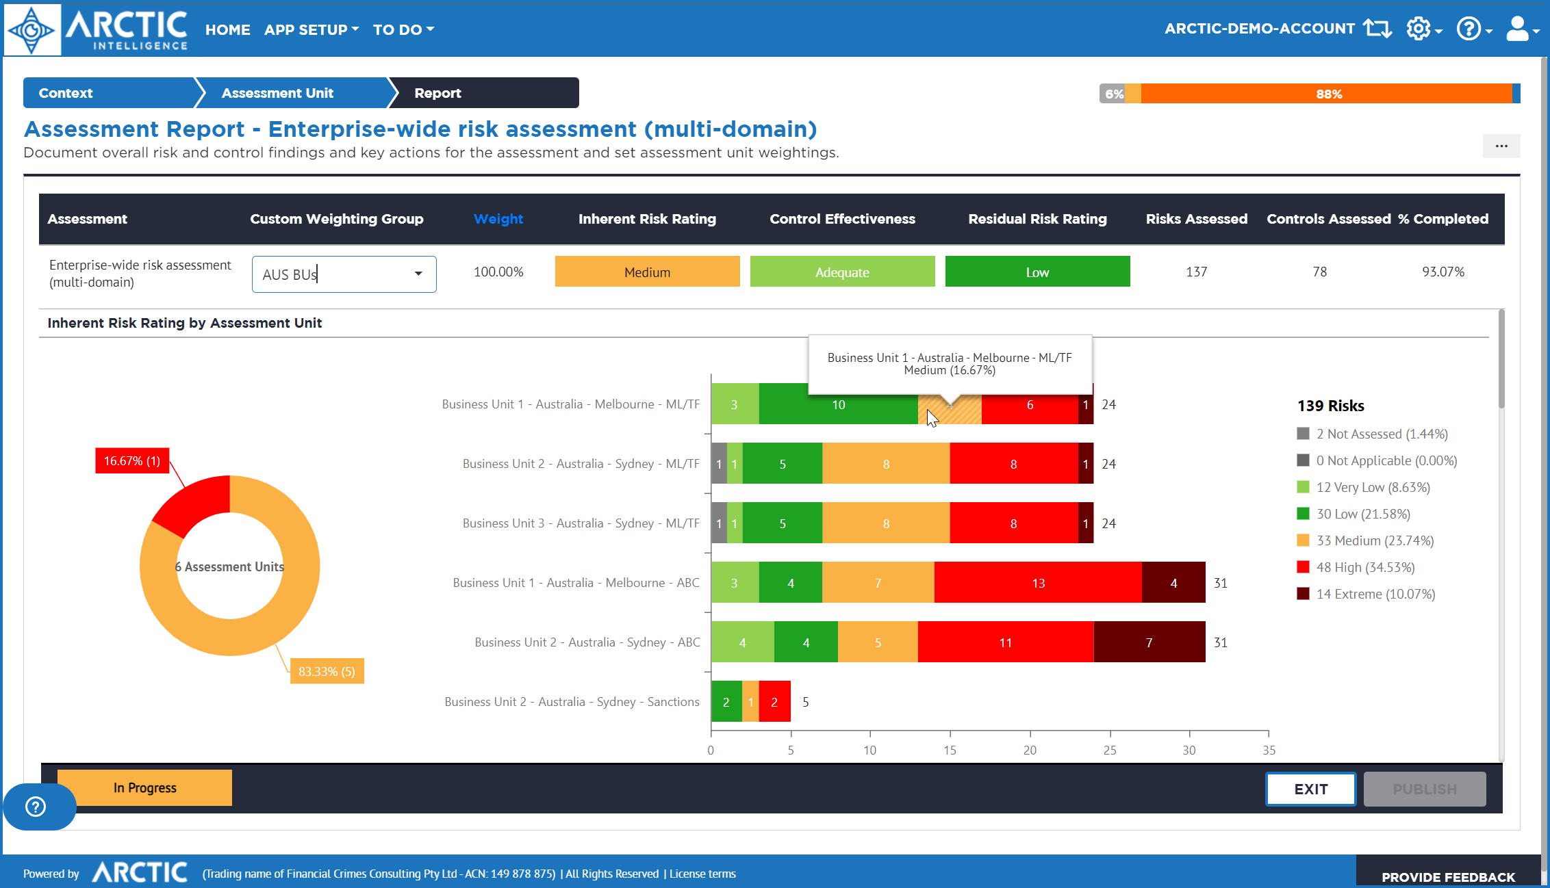Click the footer Arctic logo
Viewport: 1550px width, 888px height.
click(x=140, y=872)
